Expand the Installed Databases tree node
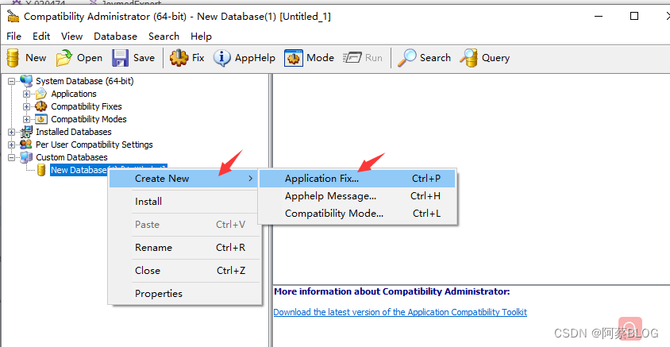The image size is (670, 347). pyautogui.click(x=12, y=132)
